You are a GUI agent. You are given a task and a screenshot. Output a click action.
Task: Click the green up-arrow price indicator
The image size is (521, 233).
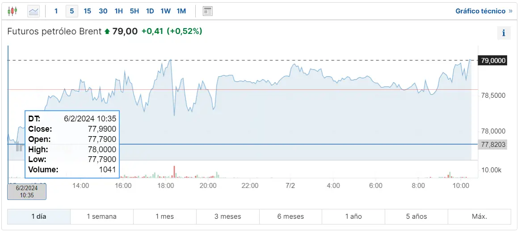point(107,31)
